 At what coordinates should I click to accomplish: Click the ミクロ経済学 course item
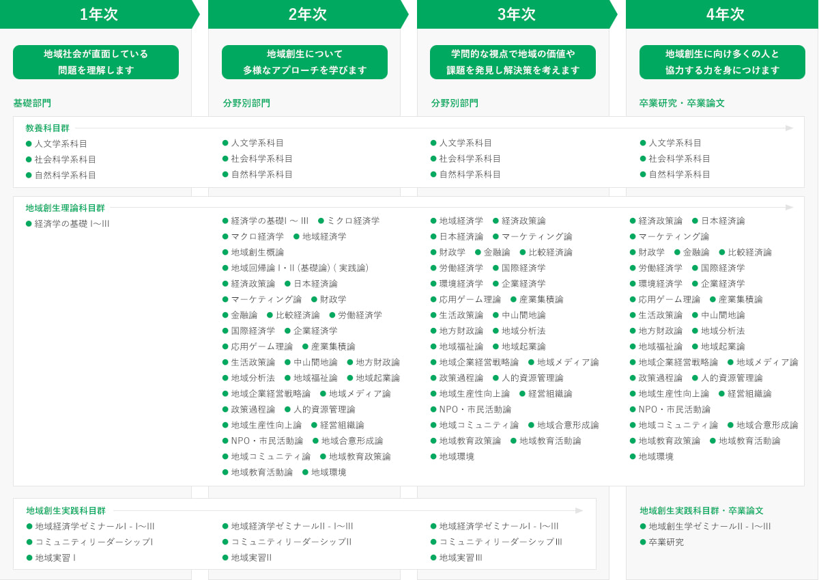[x=353, y=221]
